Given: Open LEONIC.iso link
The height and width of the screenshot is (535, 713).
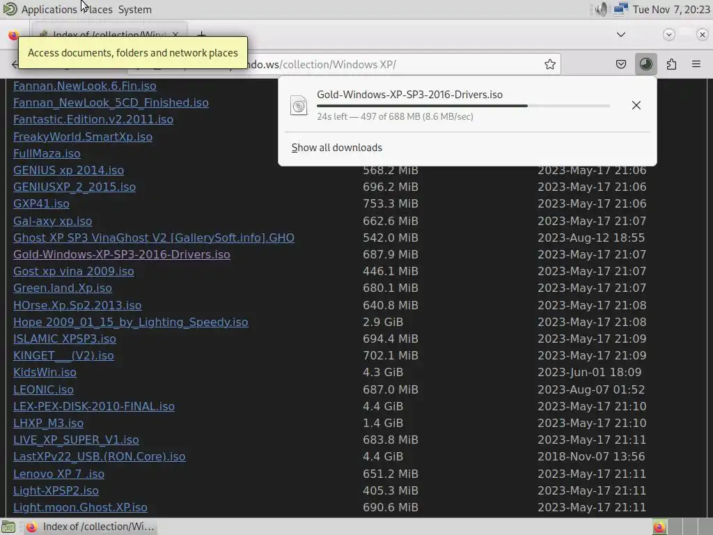Looking at the screenshot, I should [x=44, y=389].
